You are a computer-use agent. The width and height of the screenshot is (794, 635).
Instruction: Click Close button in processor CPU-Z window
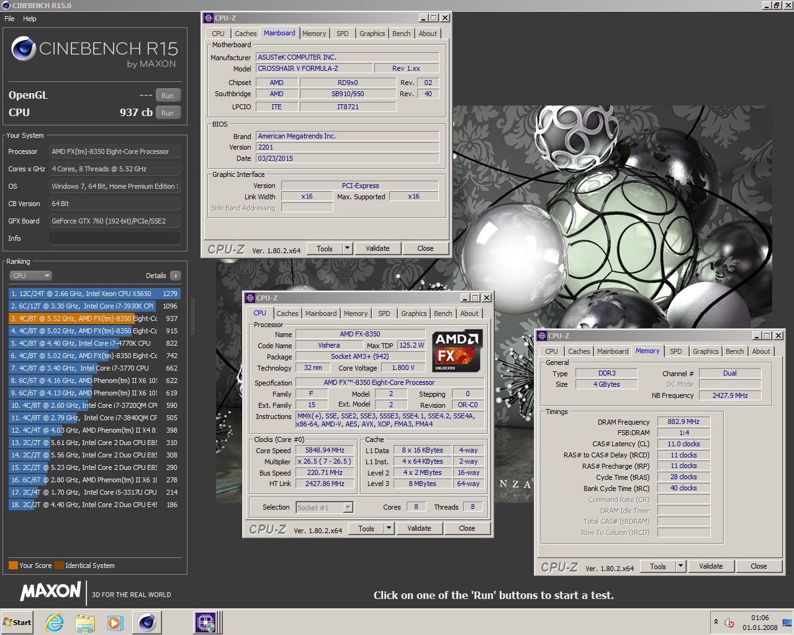click(x=467, y=528)
